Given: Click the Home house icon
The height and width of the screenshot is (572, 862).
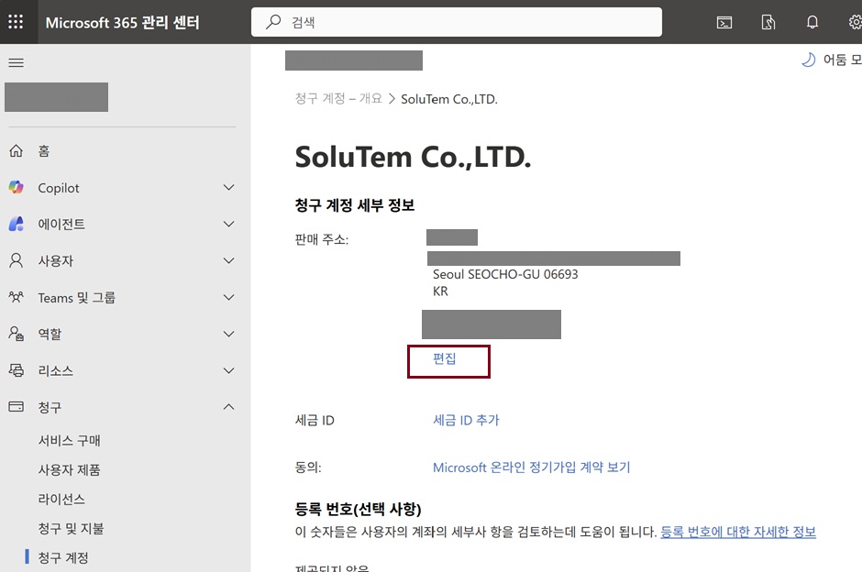Looking at the screenshot, I should click(x=16, y=150).
